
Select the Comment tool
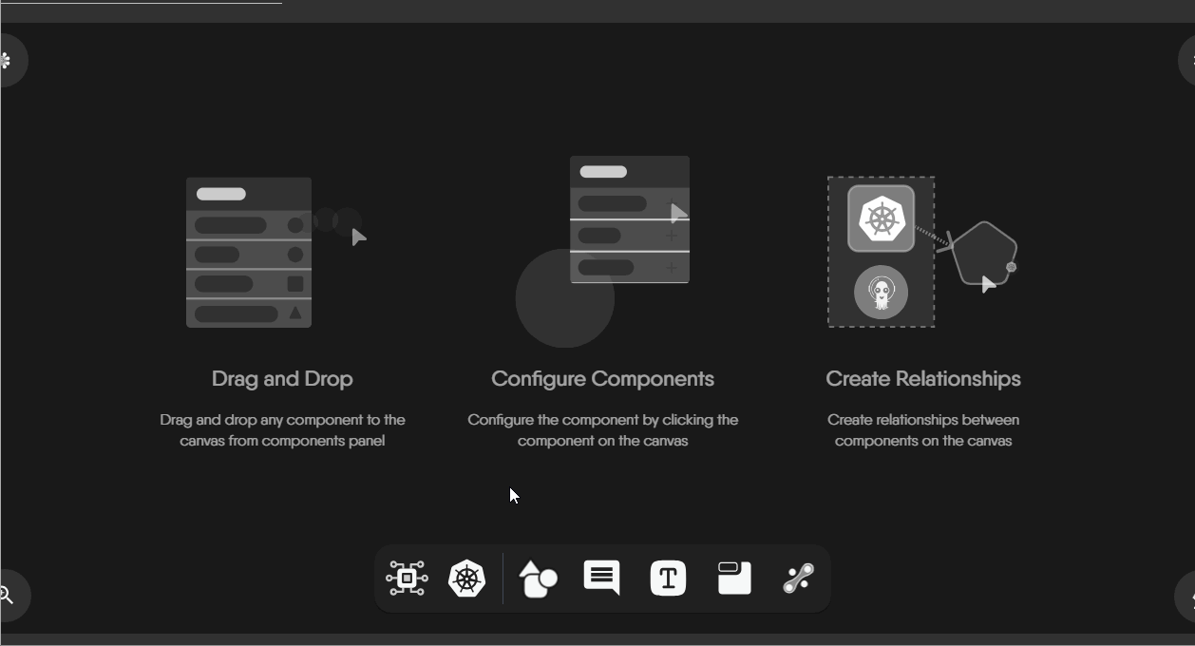click(601, 578)
